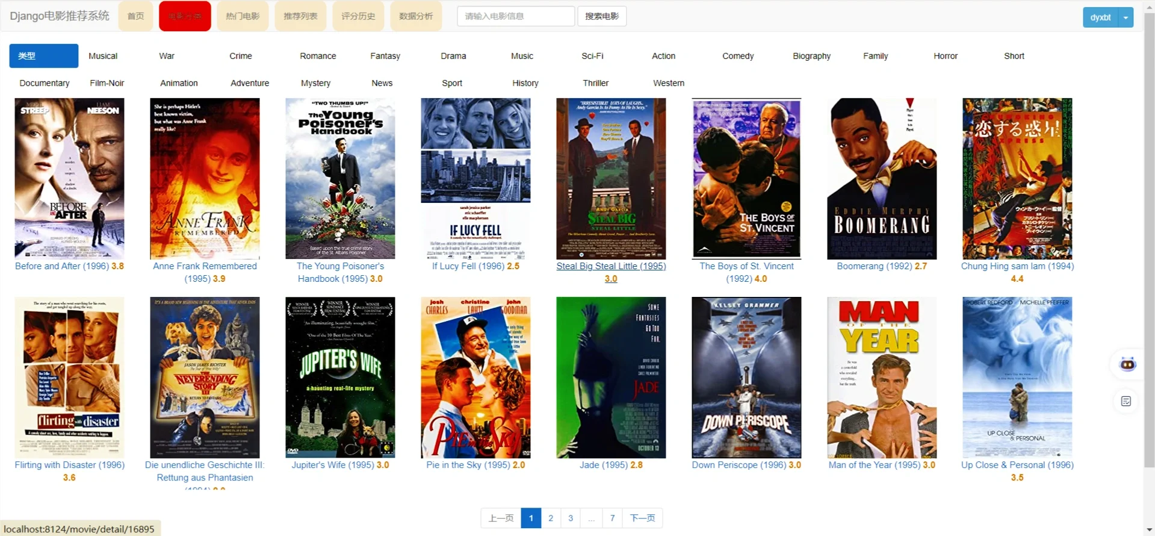The image size is (1155, 536).
Task: Click the 搜索电影 search button
Action: click(602, 16)
